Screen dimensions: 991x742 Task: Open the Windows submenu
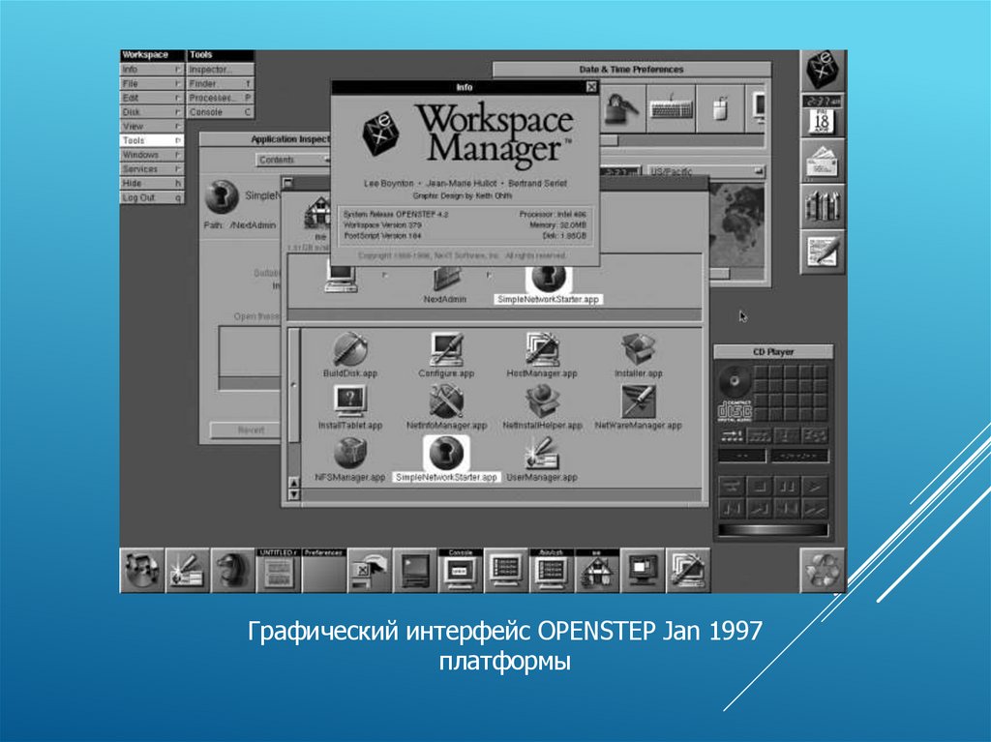point(152,155)
